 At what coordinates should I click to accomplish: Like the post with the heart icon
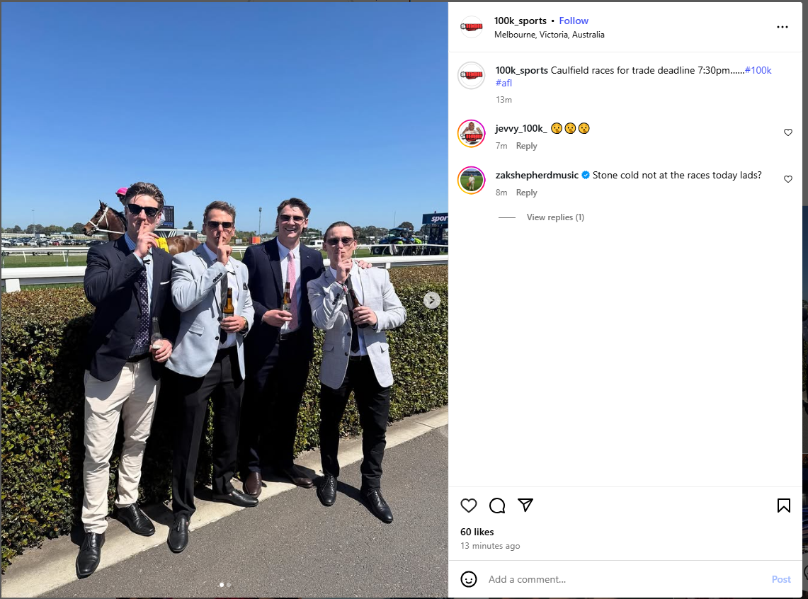click(x=468, y=506)
